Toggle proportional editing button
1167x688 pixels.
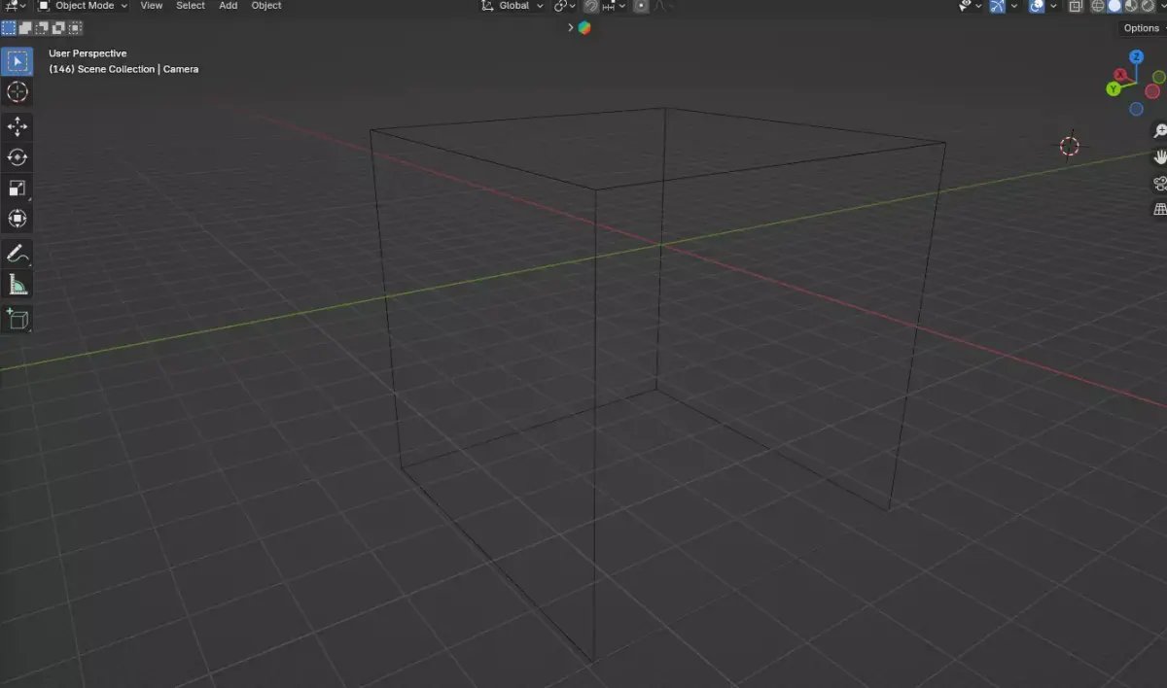pos(641,6)
